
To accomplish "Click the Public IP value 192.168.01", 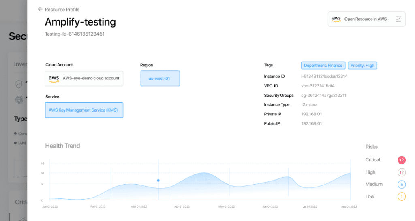I will 312,124.
